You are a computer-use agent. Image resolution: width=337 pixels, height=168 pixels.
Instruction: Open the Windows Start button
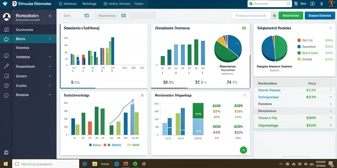click(x=6, y=164)
